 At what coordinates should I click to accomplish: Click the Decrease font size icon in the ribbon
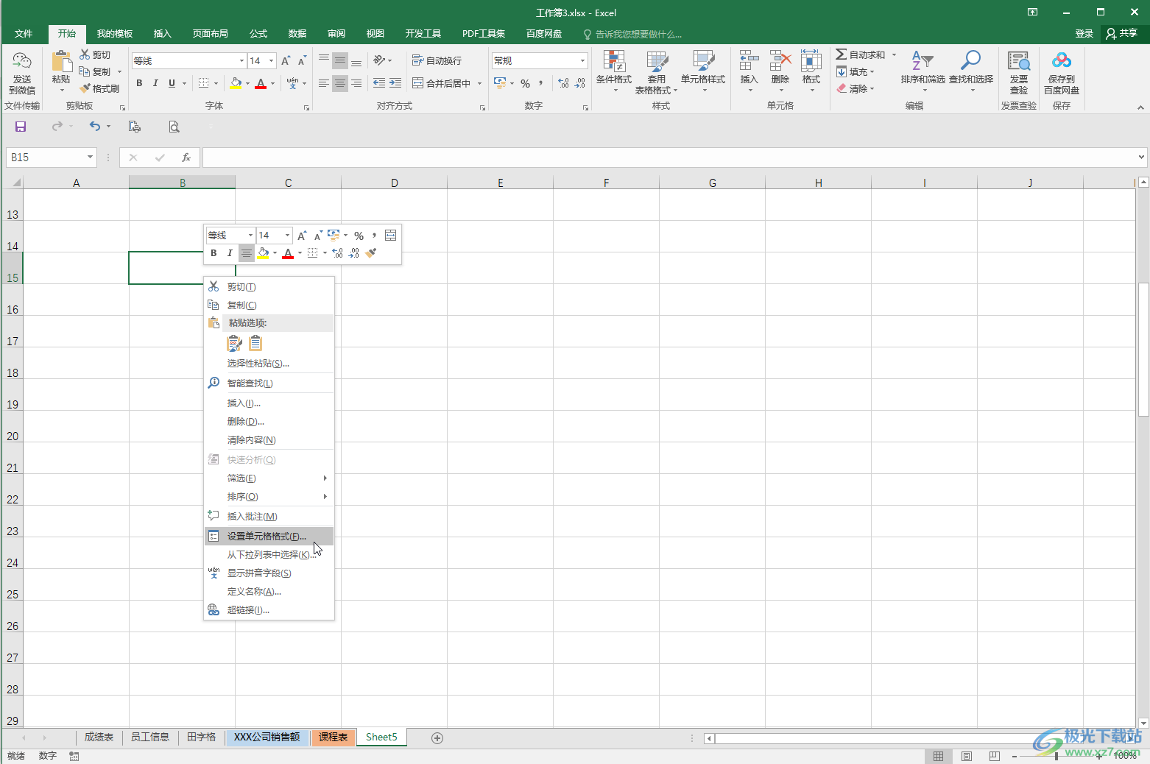pos(302,60)
